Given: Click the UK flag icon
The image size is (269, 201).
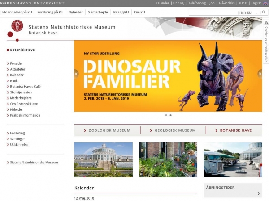Looking at the screenshot, I should (x=265, y=3).
